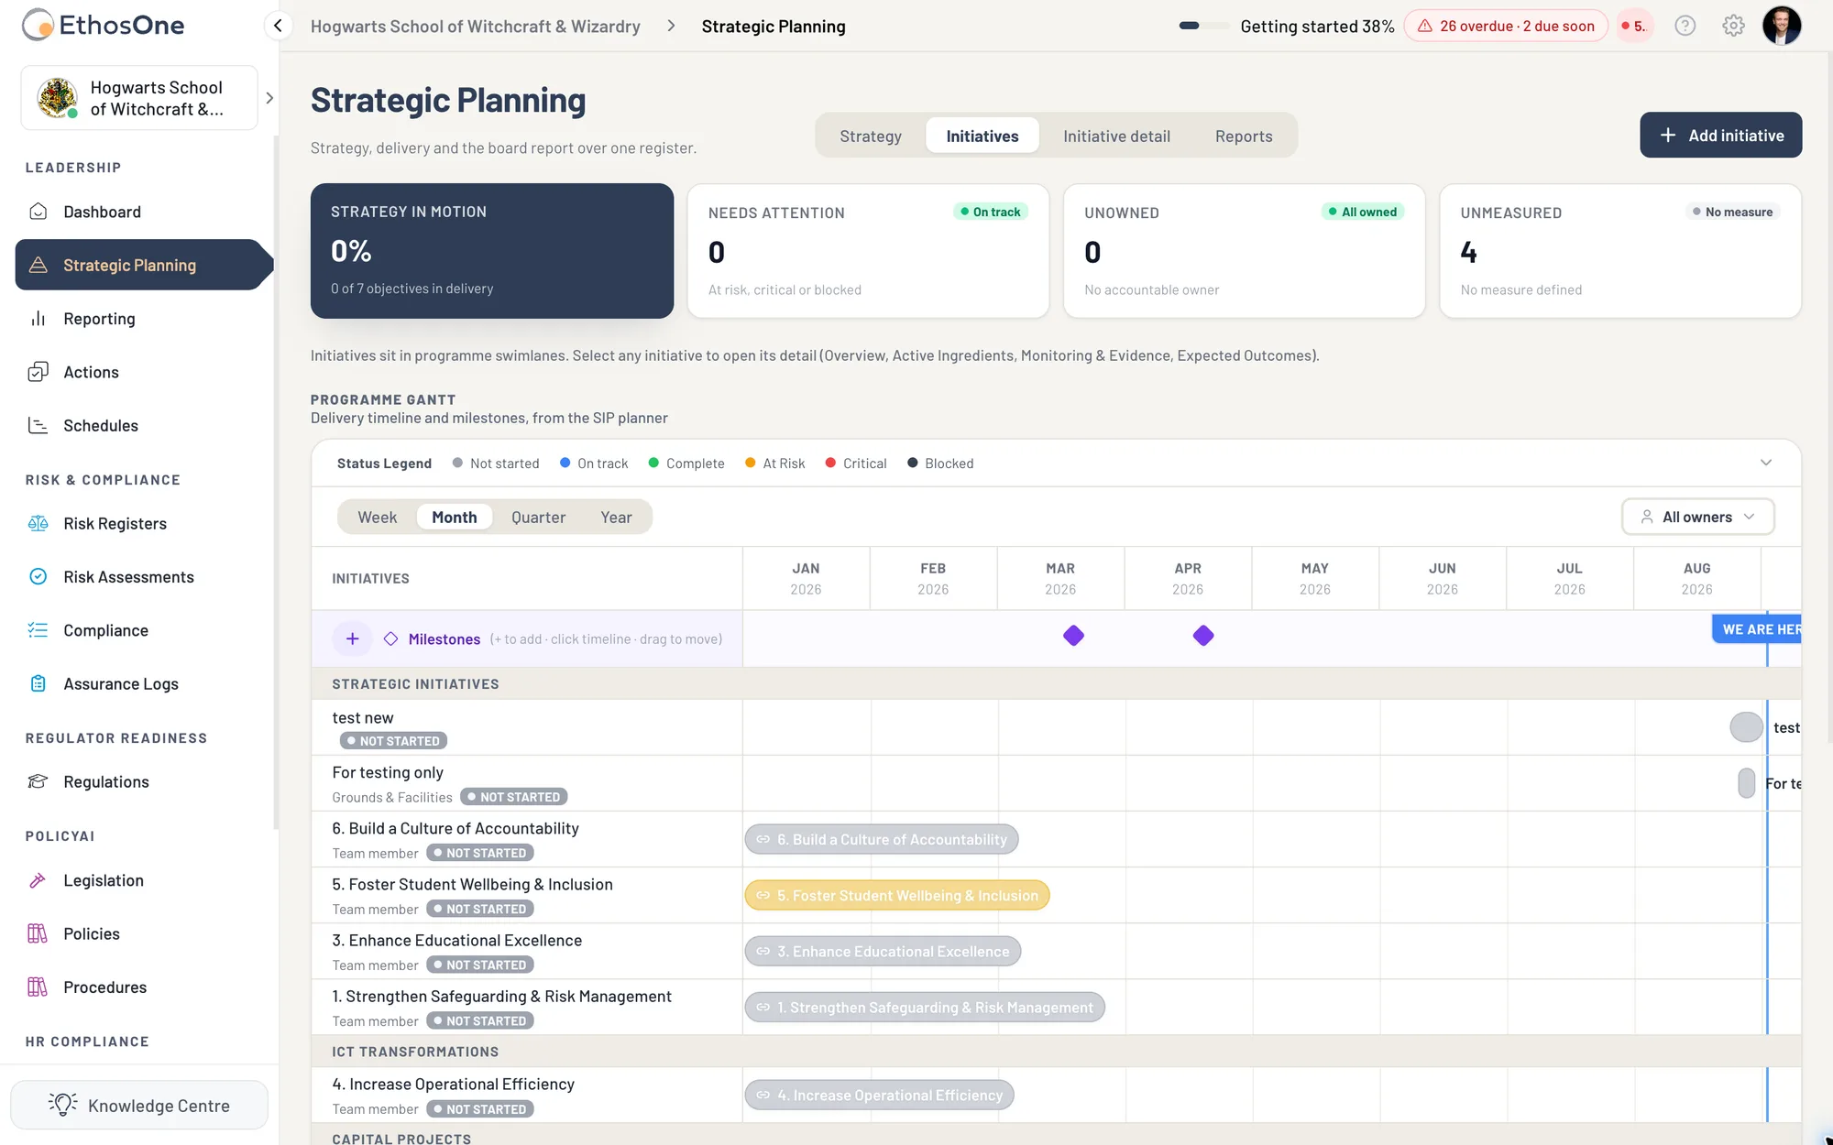This screenshot has height=1145, width=1833.
Task: Click the WE ARE HERE timeline marker
Action: point(1757,629)
